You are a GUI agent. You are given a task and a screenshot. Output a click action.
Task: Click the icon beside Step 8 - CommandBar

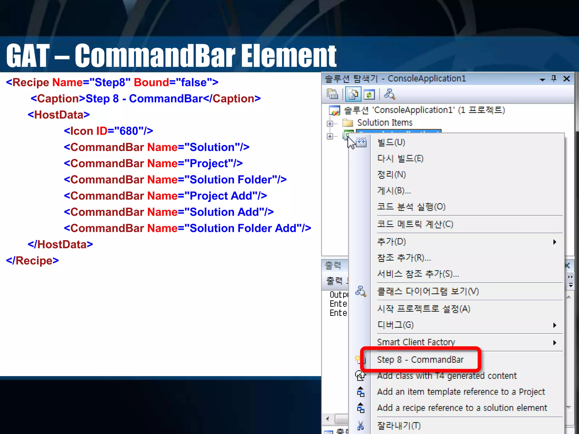[x=360, y=359]
